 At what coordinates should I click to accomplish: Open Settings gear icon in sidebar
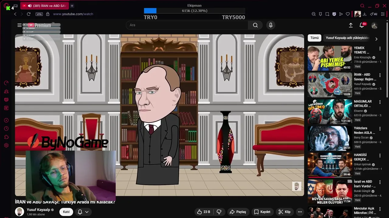tap(6, 145)
